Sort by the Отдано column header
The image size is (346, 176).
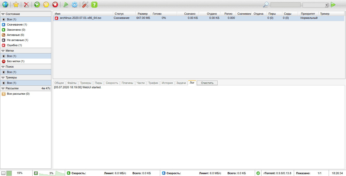[x=210, y=14]
